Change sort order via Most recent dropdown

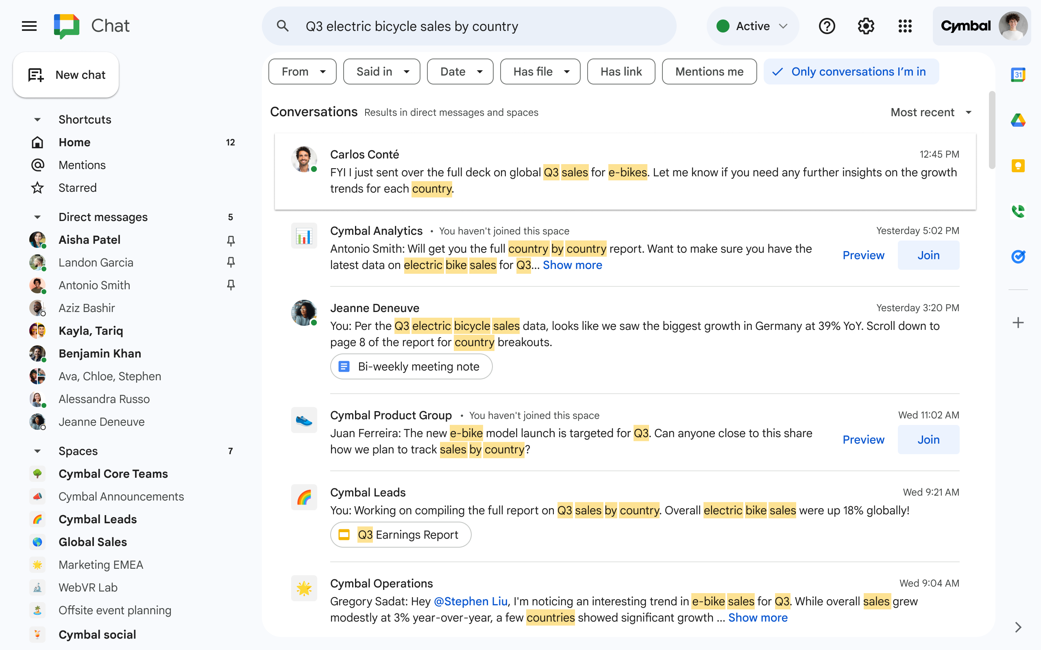(x=931, y=112)
